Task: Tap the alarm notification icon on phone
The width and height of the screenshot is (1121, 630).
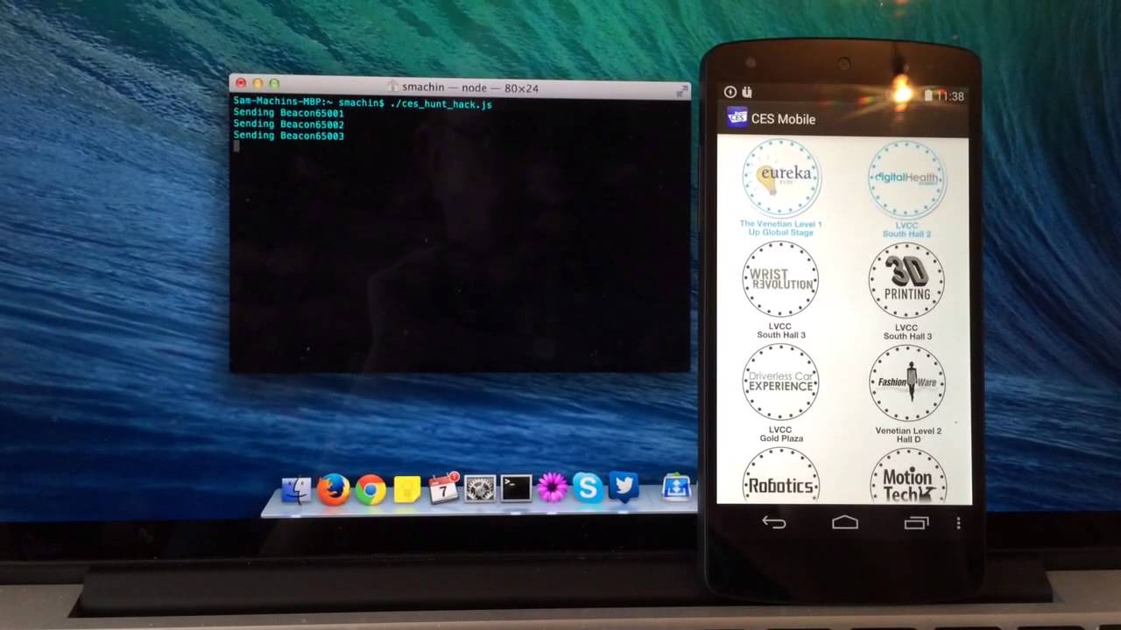Action: click(x=730, y=92)
